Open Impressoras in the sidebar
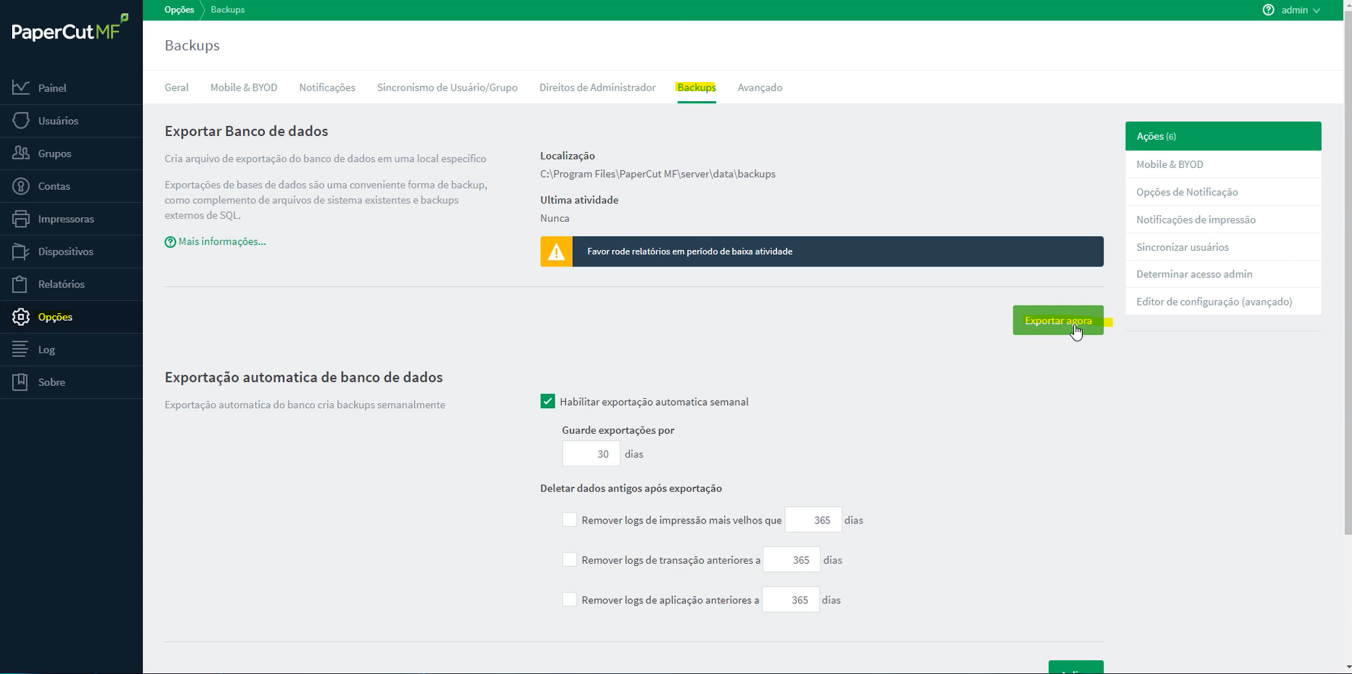Screen dimensions: 1352x674 coord(71,218)
